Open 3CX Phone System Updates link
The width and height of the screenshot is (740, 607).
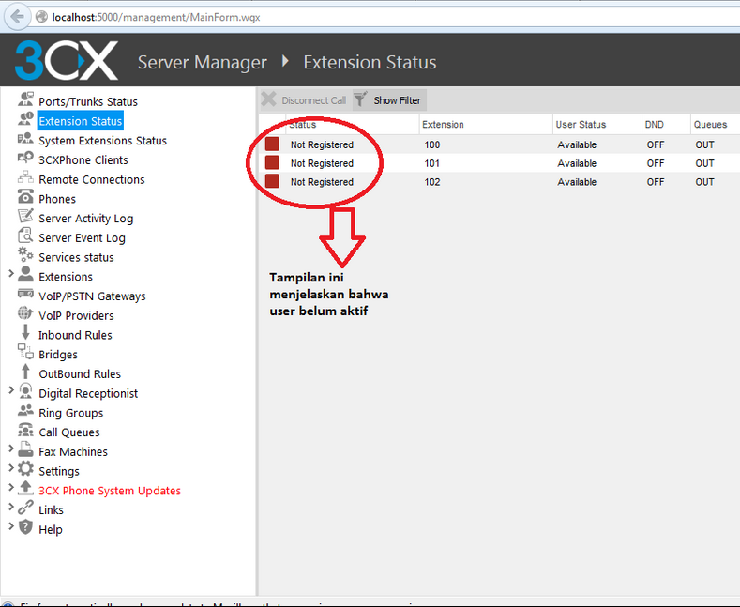coord(110,491)
